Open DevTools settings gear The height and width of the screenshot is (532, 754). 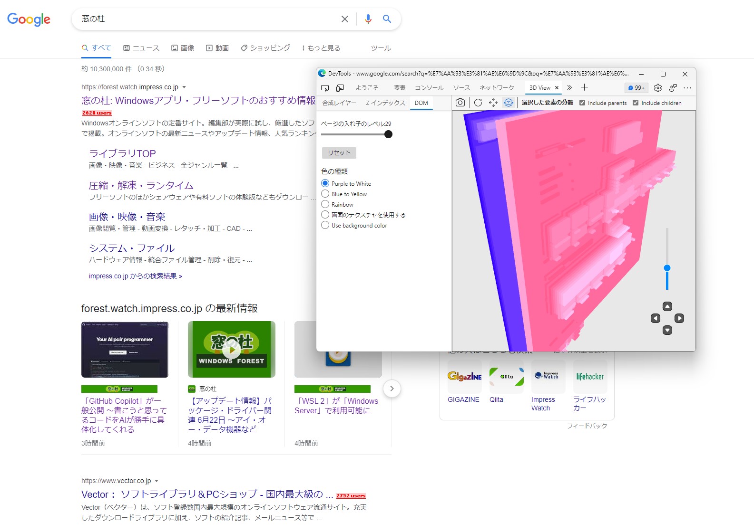(658, 88)
